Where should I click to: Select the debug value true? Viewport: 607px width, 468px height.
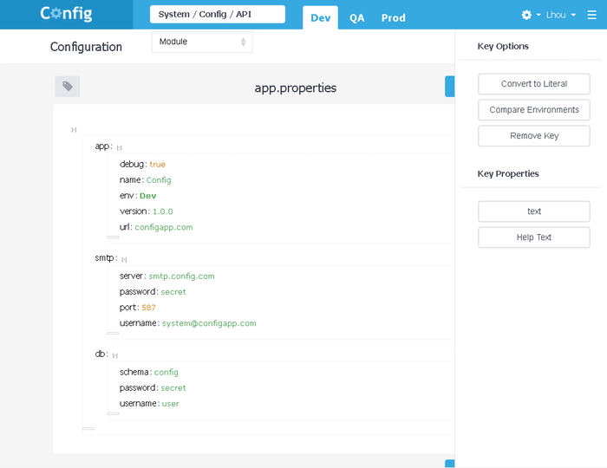click(158, 165)
